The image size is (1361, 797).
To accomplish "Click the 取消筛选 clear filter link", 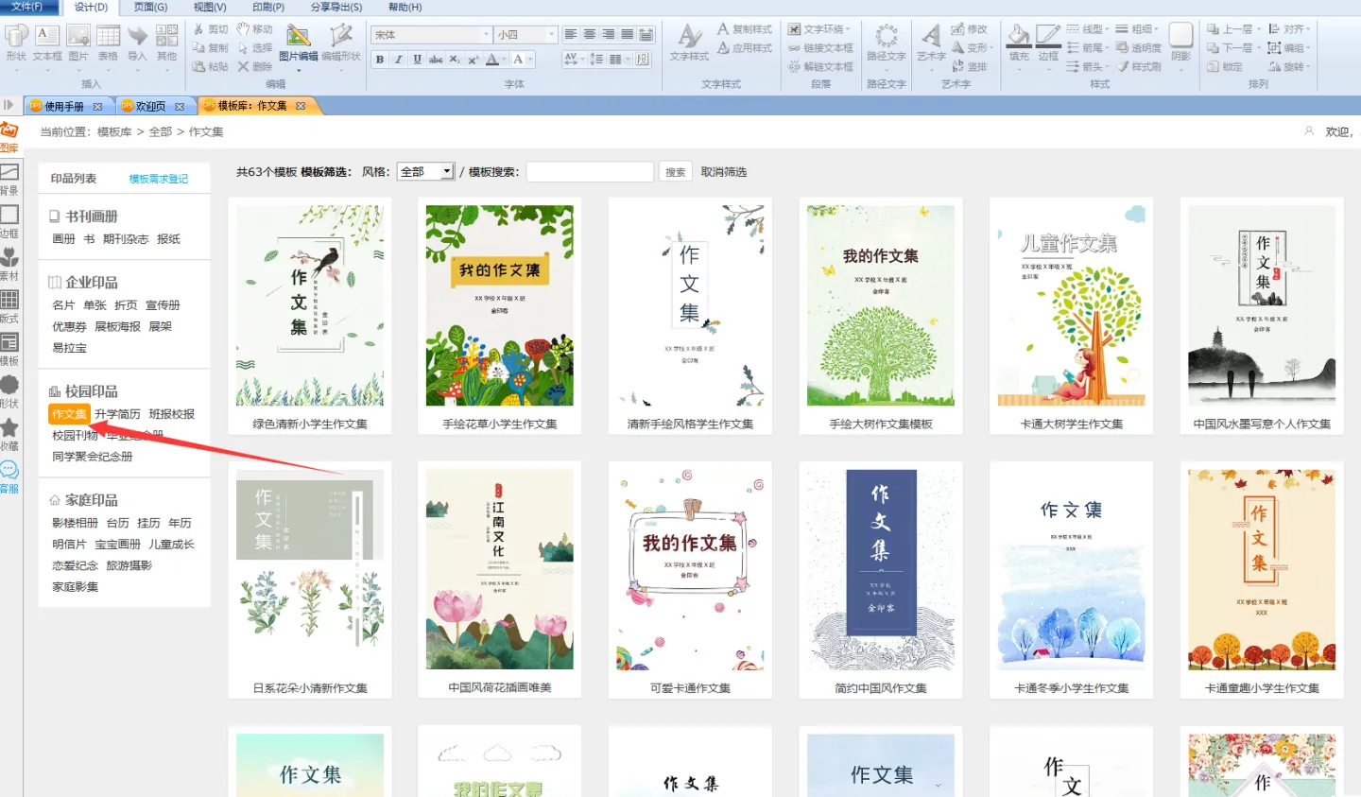I will click(x=723, y=172).
